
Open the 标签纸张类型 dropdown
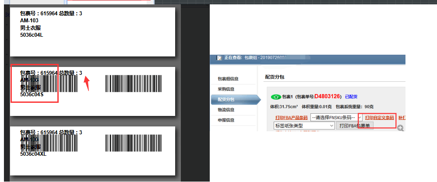(x=304, y=126)
